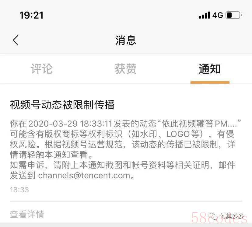Open the 视频号动态被限制传播 notification heading
This screenshot has width=252, height=227.
(62, 105)
